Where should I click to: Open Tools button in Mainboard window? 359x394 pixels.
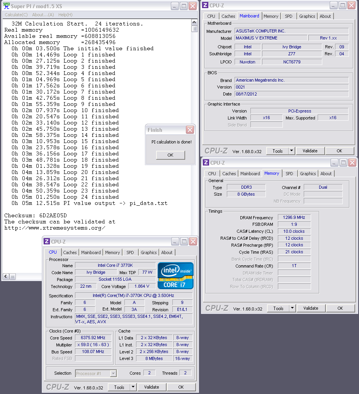point(277,151)
